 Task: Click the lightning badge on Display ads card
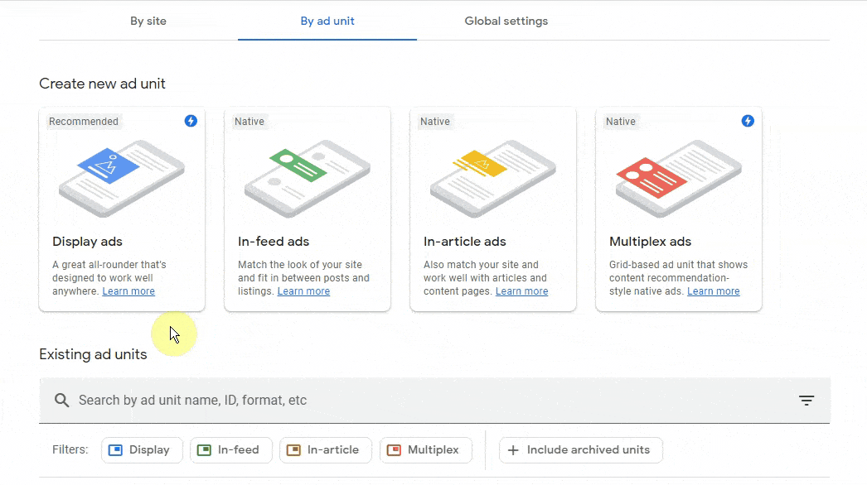pos(191,121)
